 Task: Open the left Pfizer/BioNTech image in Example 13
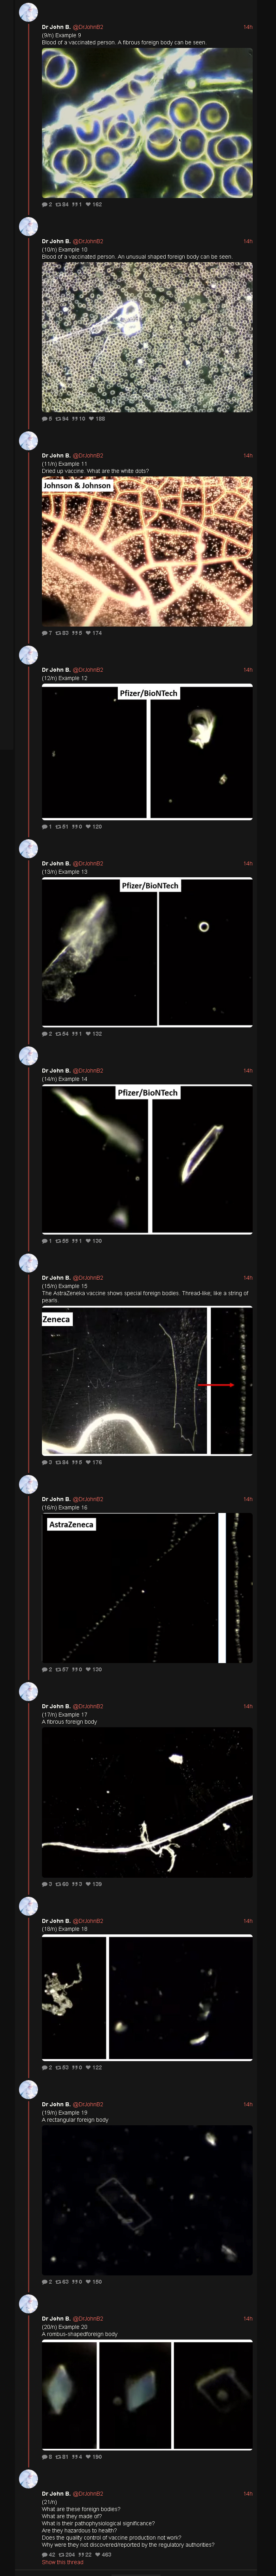pos(99,953)
